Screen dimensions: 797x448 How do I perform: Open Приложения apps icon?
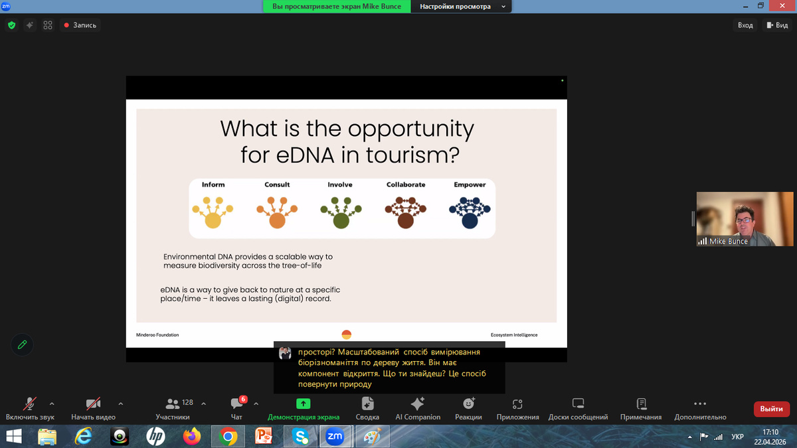[517, 404]
